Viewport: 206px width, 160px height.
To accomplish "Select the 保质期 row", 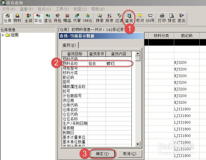I will click(x=97, y=128).
